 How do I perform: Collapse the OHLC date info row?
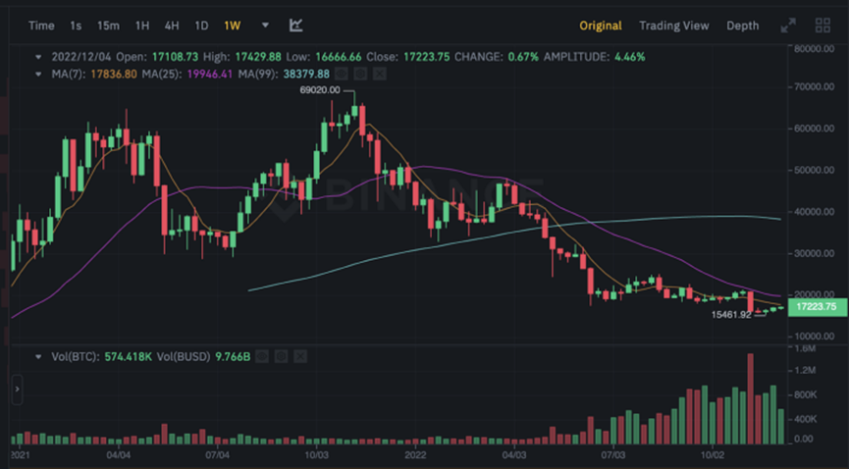pos(38,57)
